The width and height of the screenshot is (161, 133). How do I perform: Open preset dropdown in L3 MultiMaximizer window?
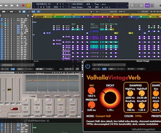coord(17,65)
